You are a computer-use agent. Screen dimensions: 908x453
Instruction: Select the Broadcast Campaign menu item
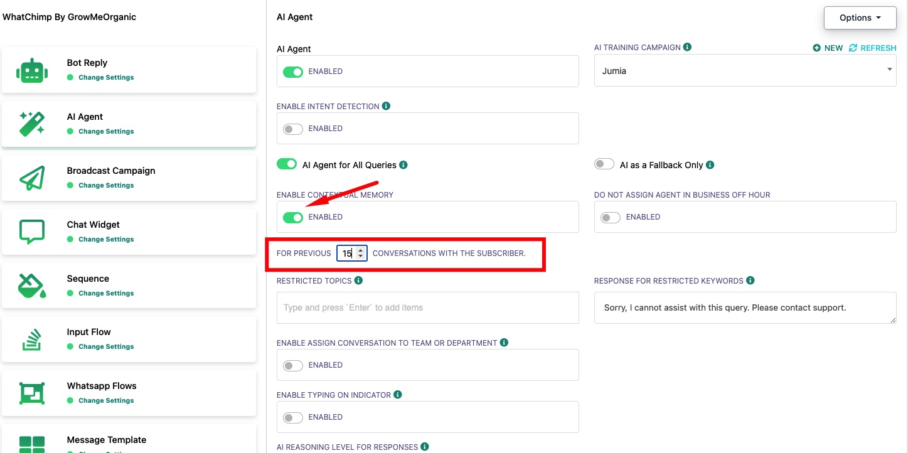click(129, 178)
